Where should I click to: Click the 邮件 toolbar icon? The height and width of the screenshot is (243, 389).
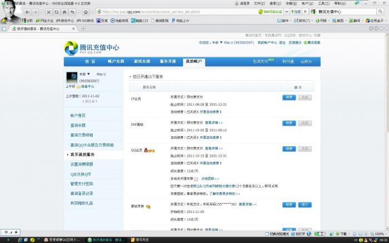(283, 21)
